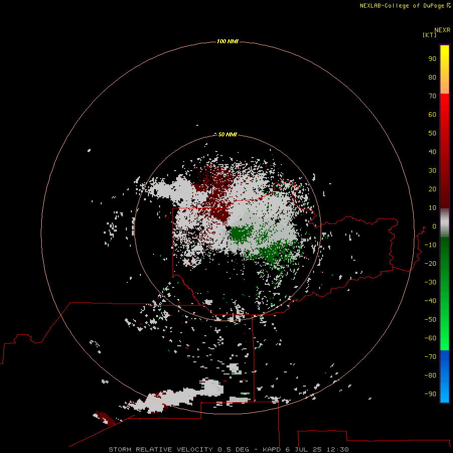Image resolution: width=453 pixels, height=453 pixels.
Task: Click the -20 value on the velocity scale
Action: click(x=430, y=263)
